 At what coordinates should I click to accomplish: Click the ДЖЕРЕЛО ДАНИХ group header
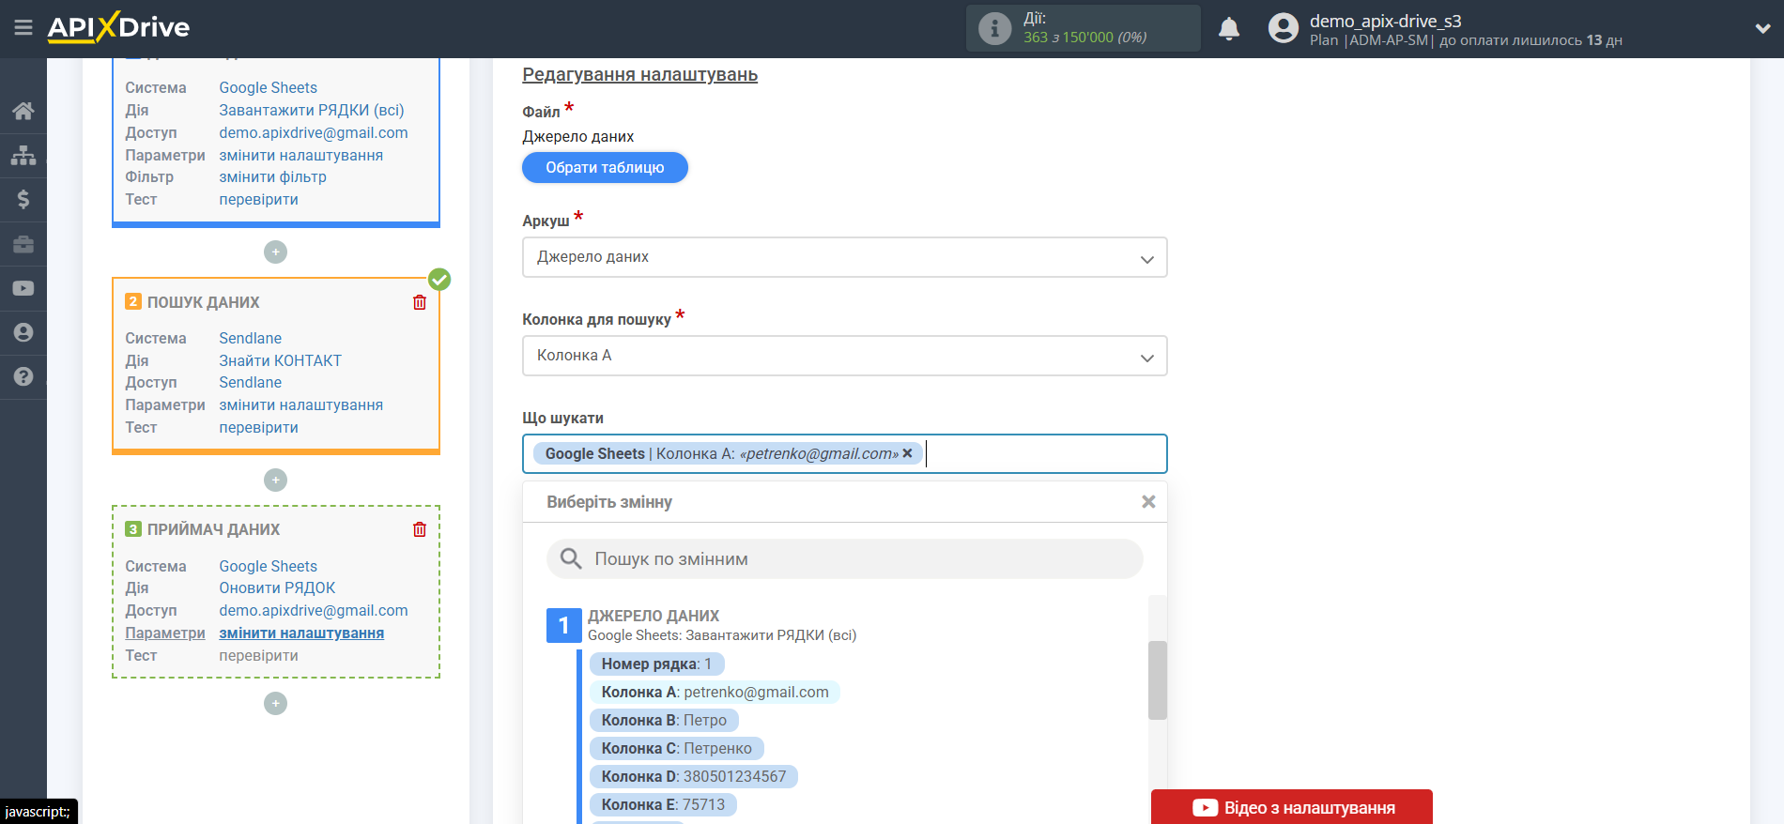pyautogui.click(x=653, y=616)
